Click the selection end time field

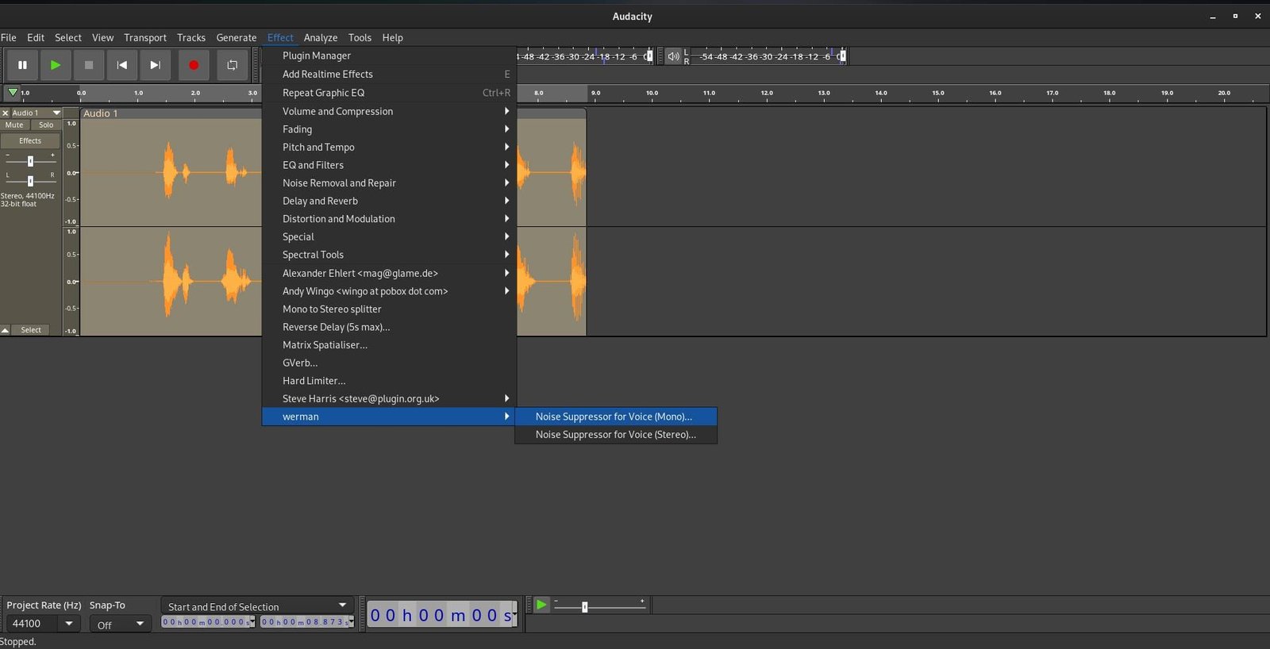pos(307,622)
